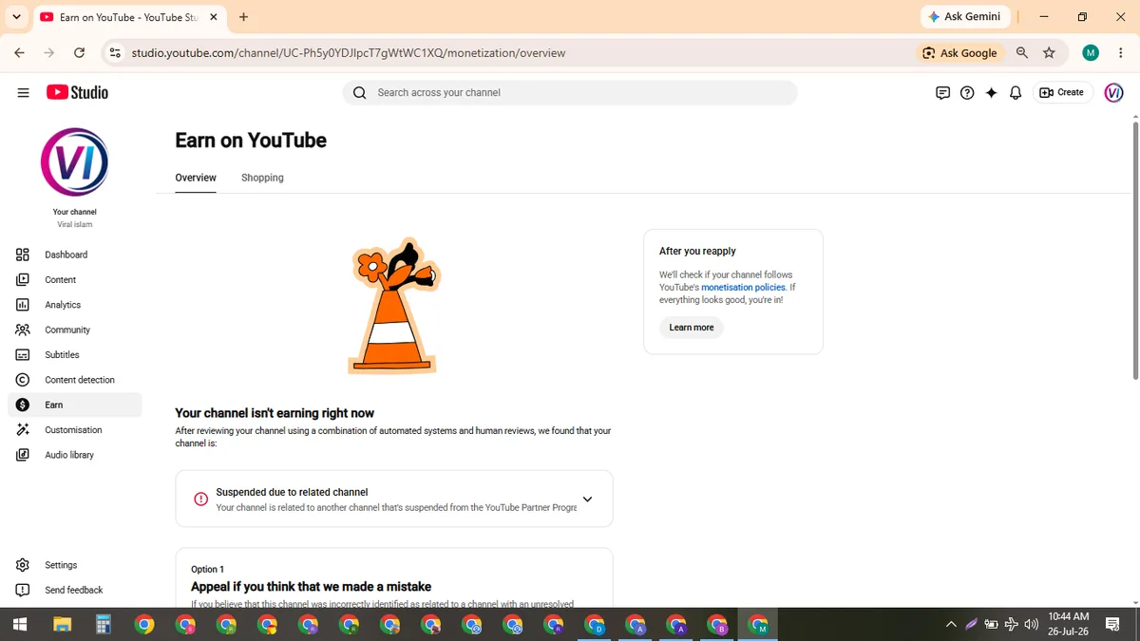Close the Earn on YouTube tab

213,17
